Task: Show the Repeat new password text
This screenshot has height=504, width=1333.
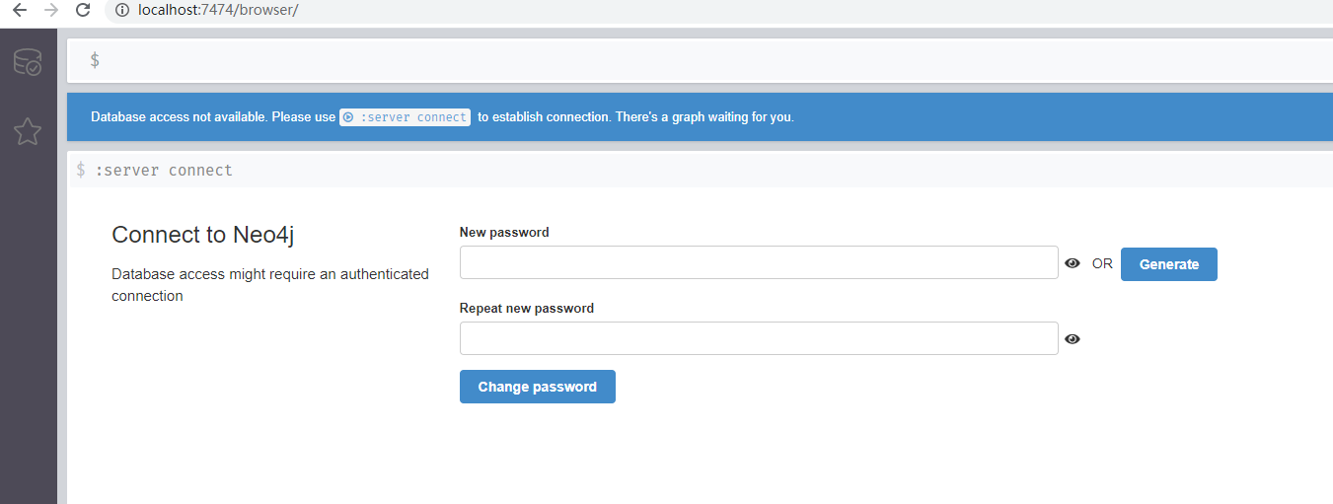Action: (x=1073, y=339)
